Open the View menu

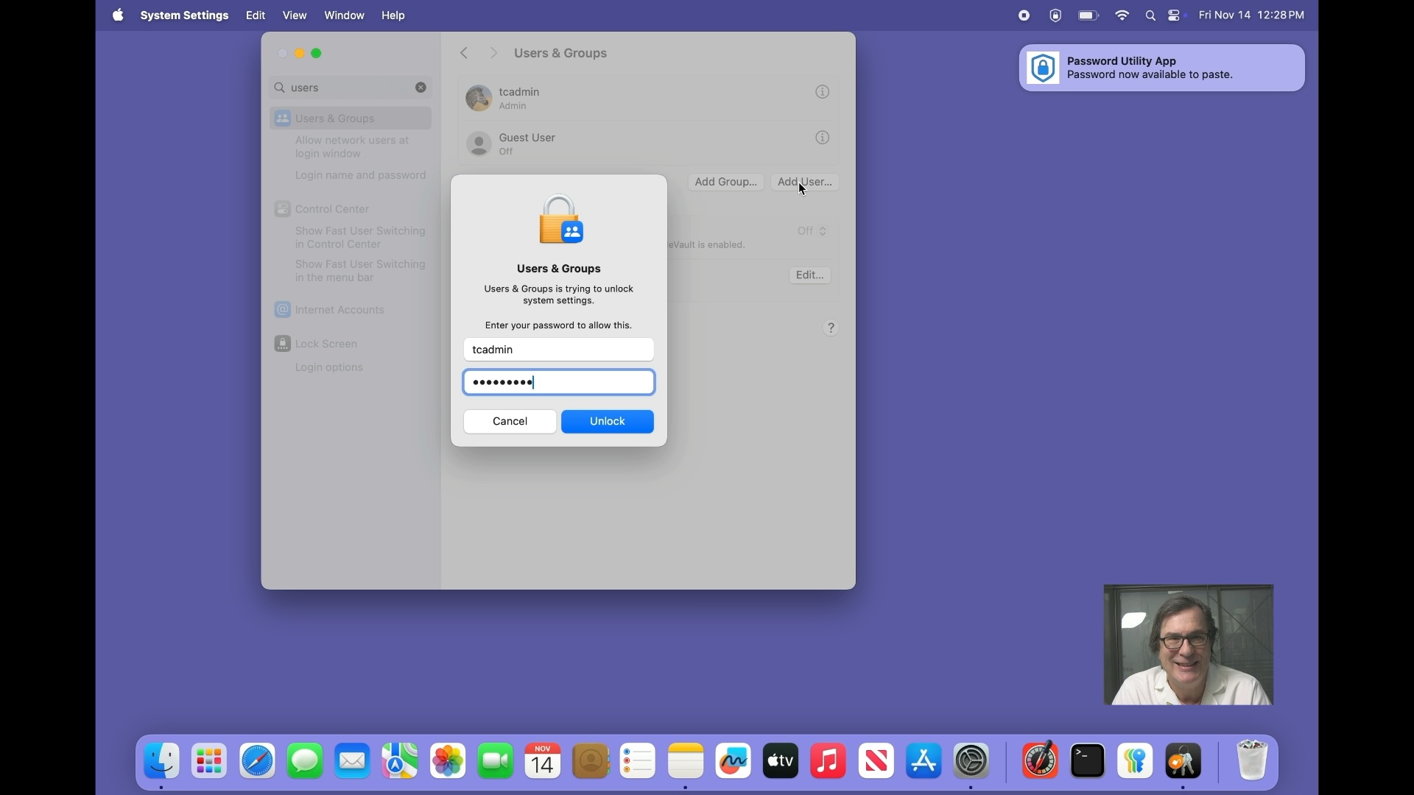click(295, 15)
